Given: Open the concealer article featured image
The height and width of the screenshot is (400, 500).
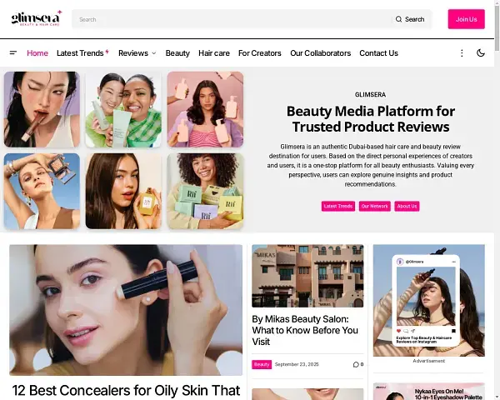Looking at the screenshot, I should point(126,310).
